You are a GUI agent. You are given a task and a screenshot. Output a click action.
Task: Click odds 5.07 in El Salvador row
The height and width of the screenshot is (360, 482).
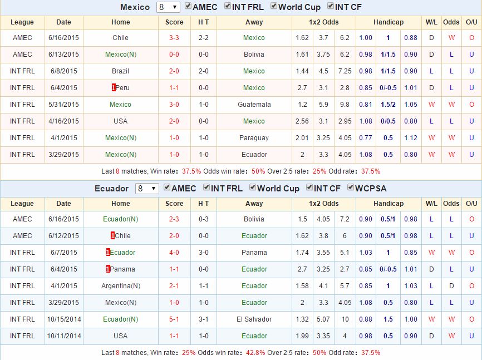tap(323, 319)
